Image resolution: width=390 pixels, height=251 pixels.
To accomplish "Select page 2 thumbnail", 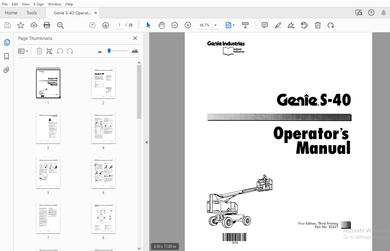I will (103, 83).
